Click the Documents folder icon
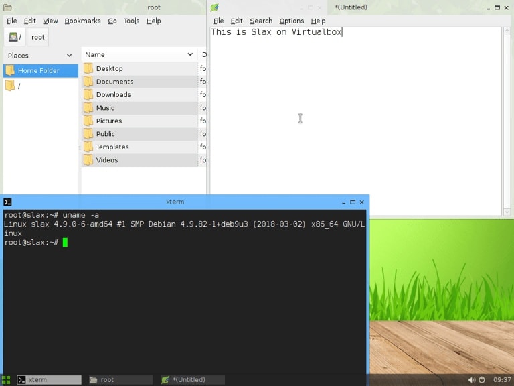 tap(88, 82)
